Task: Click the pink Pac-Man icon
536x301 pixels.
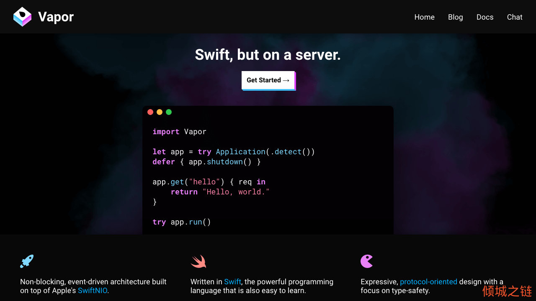Action: coord(367,261)
